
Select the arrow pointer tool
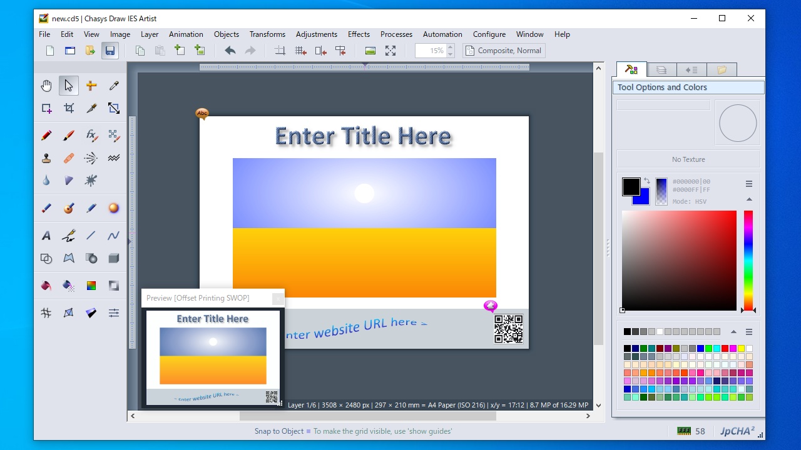(x=69, y=86)
